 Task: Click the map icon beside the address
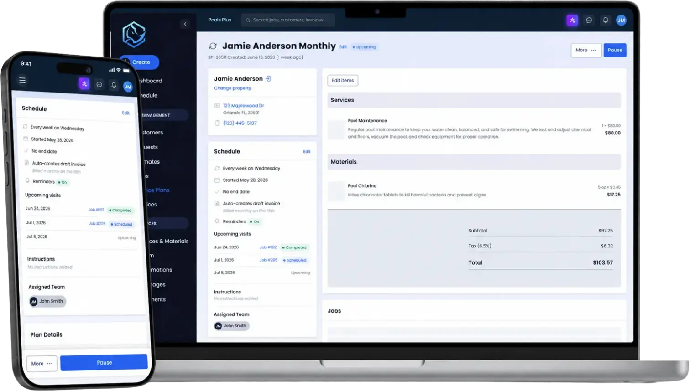217,106
